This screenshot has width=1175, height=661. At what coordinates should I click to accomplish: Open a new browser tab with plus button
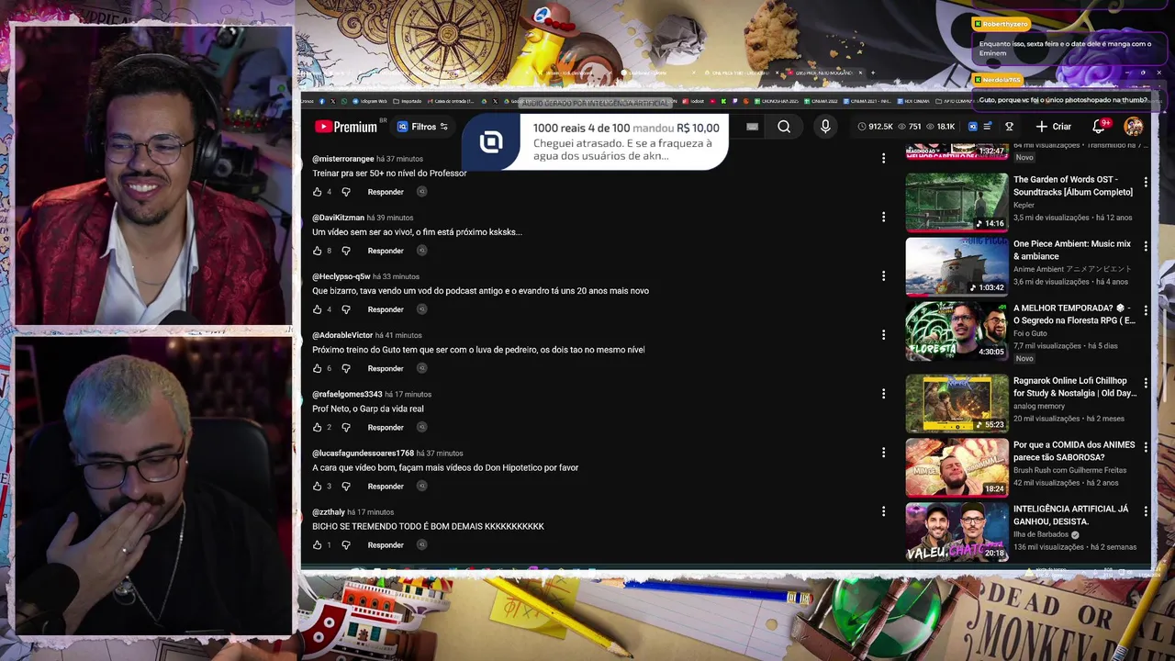(873, 73)
